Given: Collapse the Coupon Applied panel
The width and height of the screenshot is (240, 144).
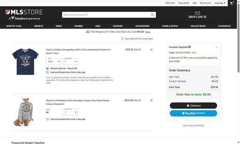Looking at the screenshot, I should pos(216,47).
